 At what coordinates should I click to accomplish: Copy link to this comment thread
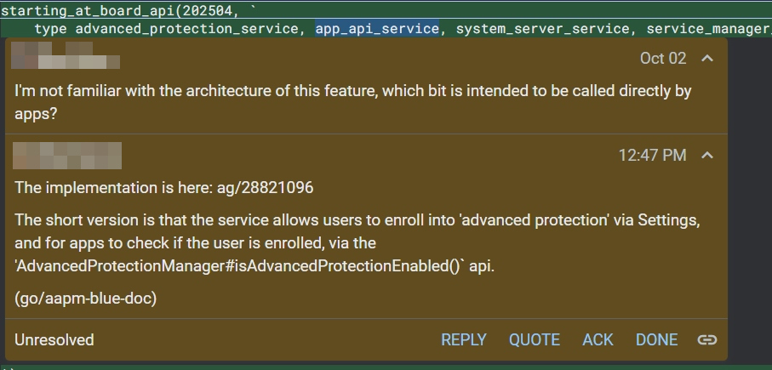[x=706, y=340]
